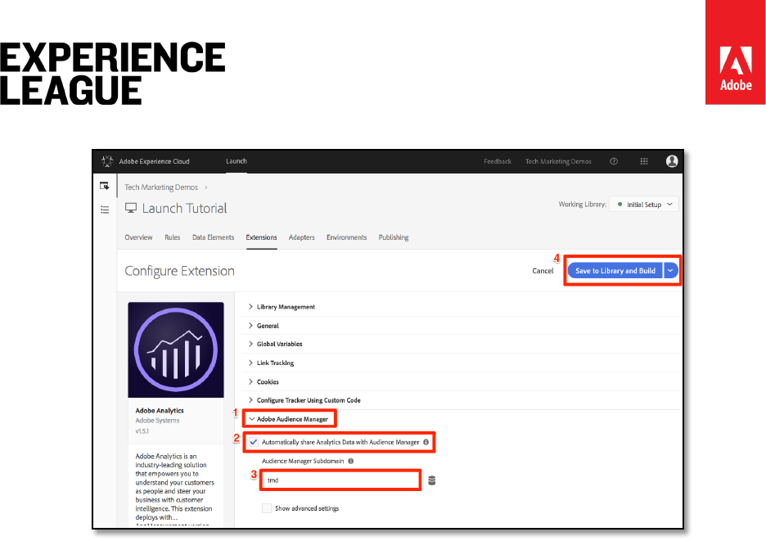Open the Working Library Initial Setup dropdown

[x=644, y=205]
